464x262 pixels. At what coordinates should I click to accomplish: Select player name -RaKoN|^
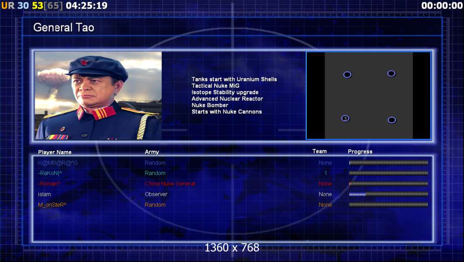pos(50,173)
